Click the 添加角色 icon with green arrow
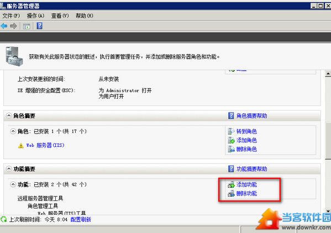Viewport: 331px width, 233px height. [231, 140]
